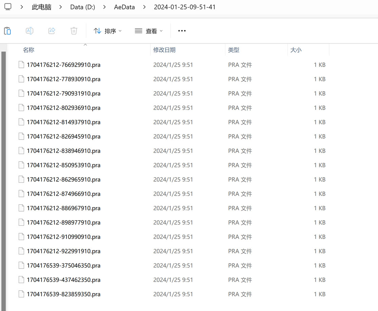Click the file icon of 1704176539-823859350.pra

[21, 294]
